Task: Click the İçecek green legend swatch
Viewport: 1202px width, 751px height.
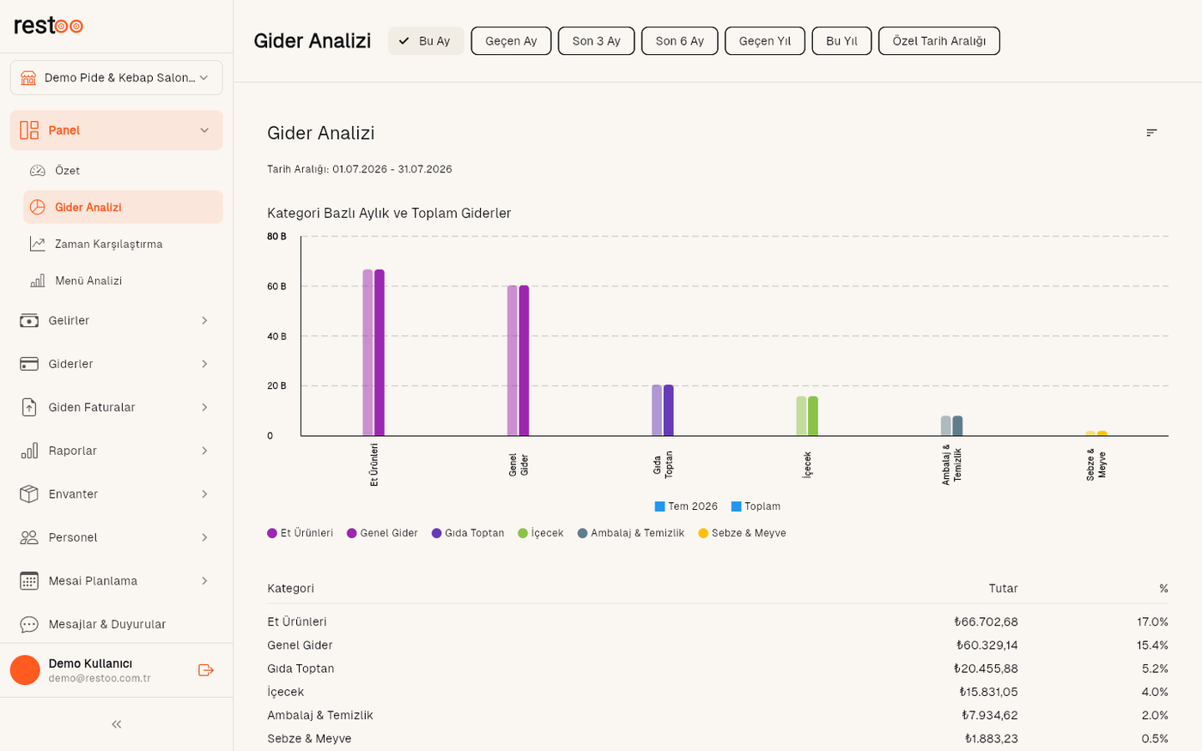Action: (x=523, y=534)
